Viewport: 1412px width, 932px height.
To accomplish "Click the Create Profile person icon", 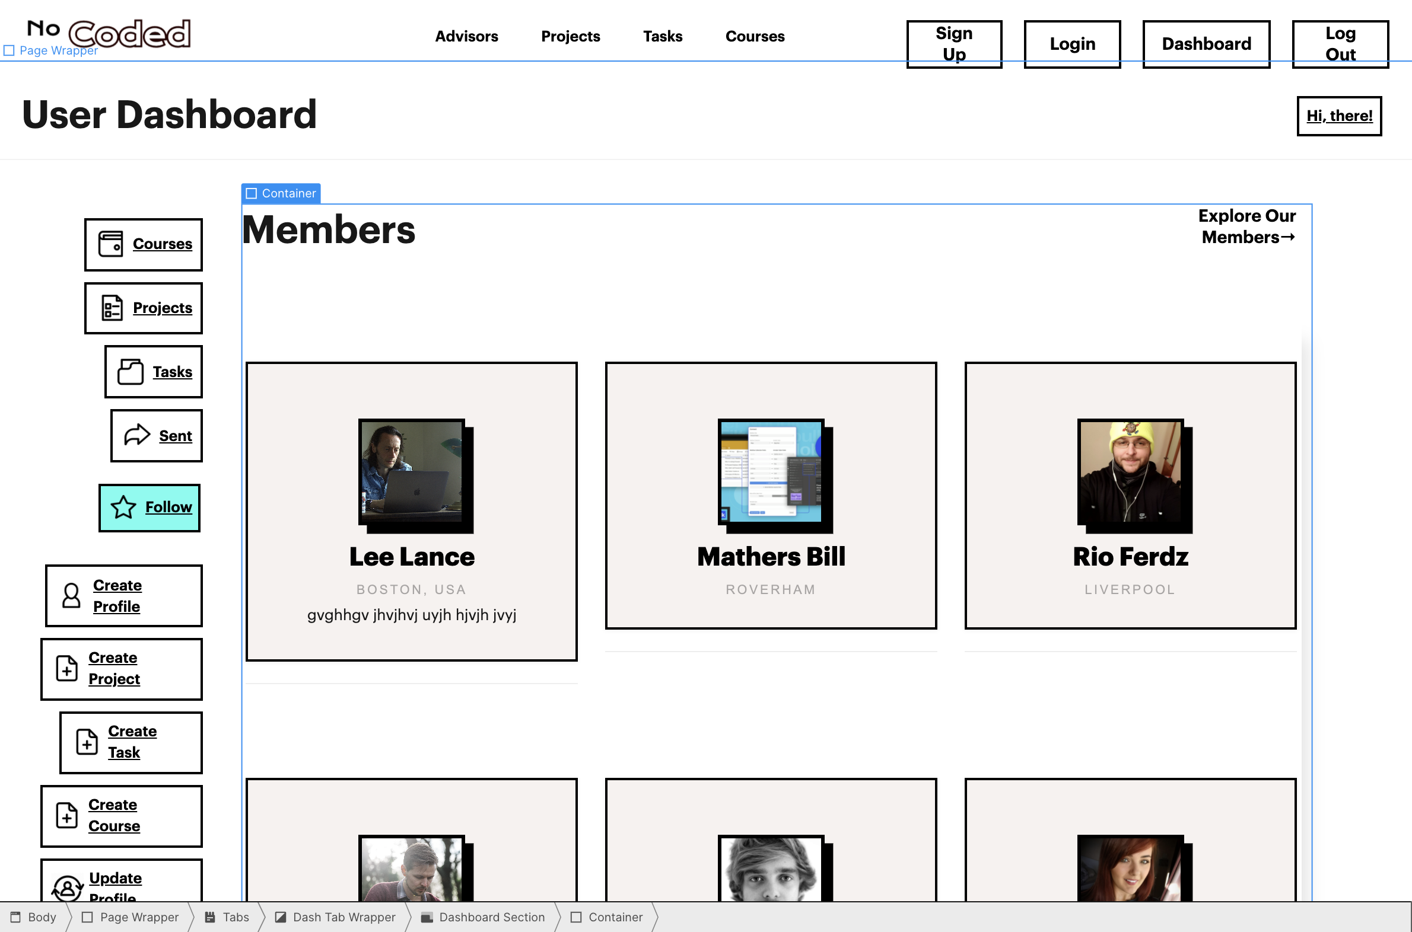I will click(71, 596).
